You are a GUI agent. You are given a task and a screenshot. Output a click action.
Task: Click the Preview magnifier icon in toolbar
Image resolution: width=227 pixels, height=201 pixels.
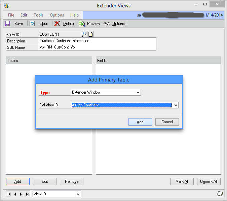click(82, 24)
